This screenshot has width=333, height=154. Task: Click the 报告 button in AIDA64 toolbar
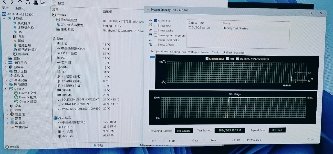[x=58, y=3]
